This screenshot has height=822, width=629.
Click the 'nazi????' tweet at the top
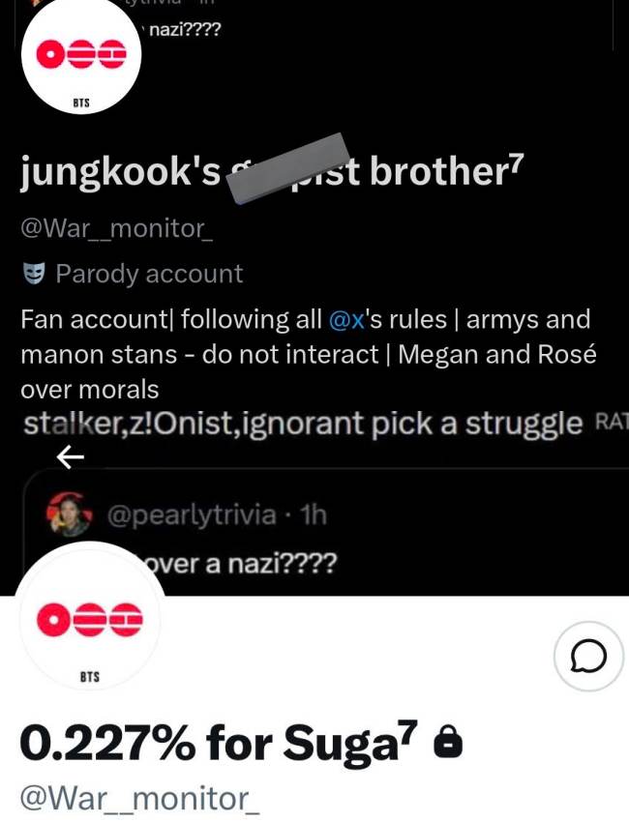pos(184,29)
